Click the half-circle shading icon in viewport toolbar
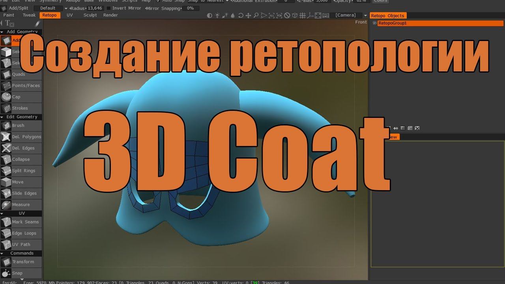 click(209, 16)
